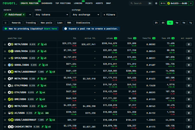195x130 pixels.
Task: Sort by the volume column header
Action: (x=110, y=38)
